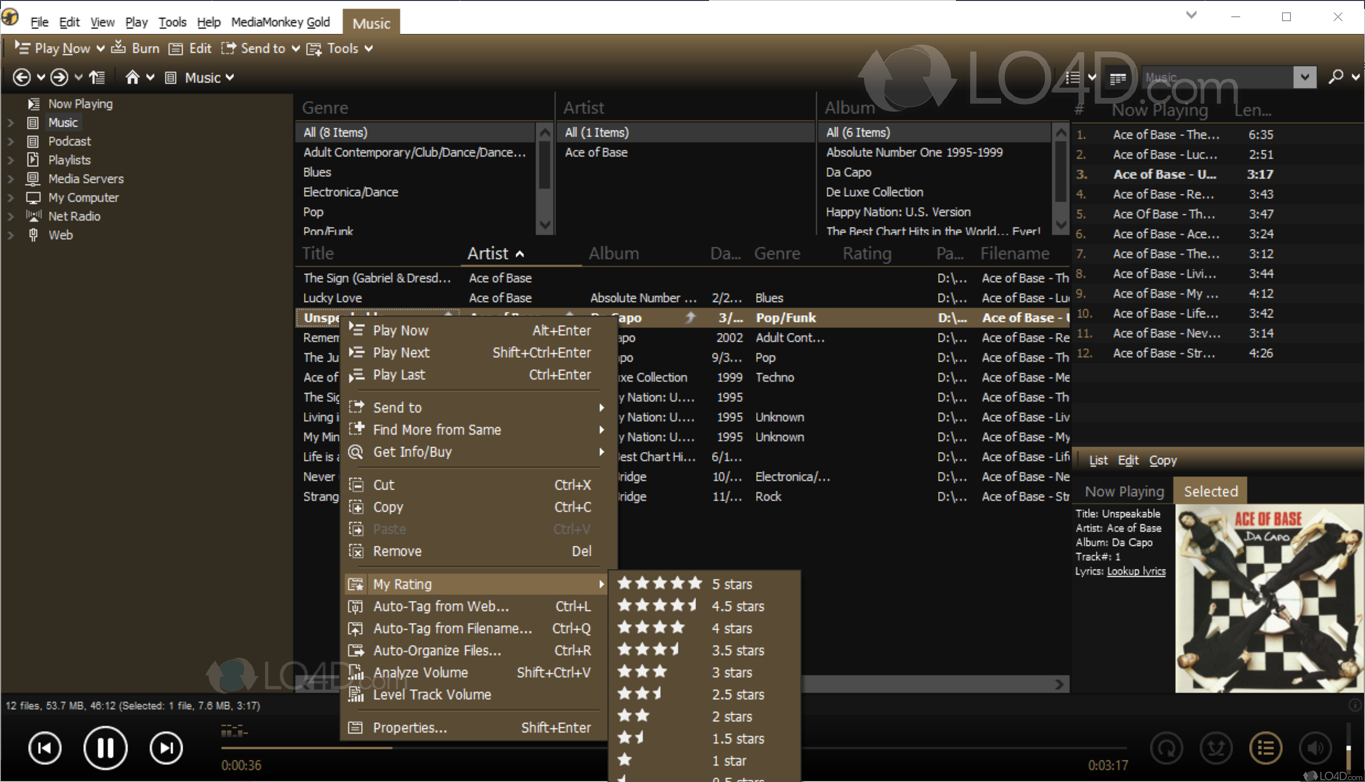
Task: Expand the Playlists tree node
Action: [11, 160]
